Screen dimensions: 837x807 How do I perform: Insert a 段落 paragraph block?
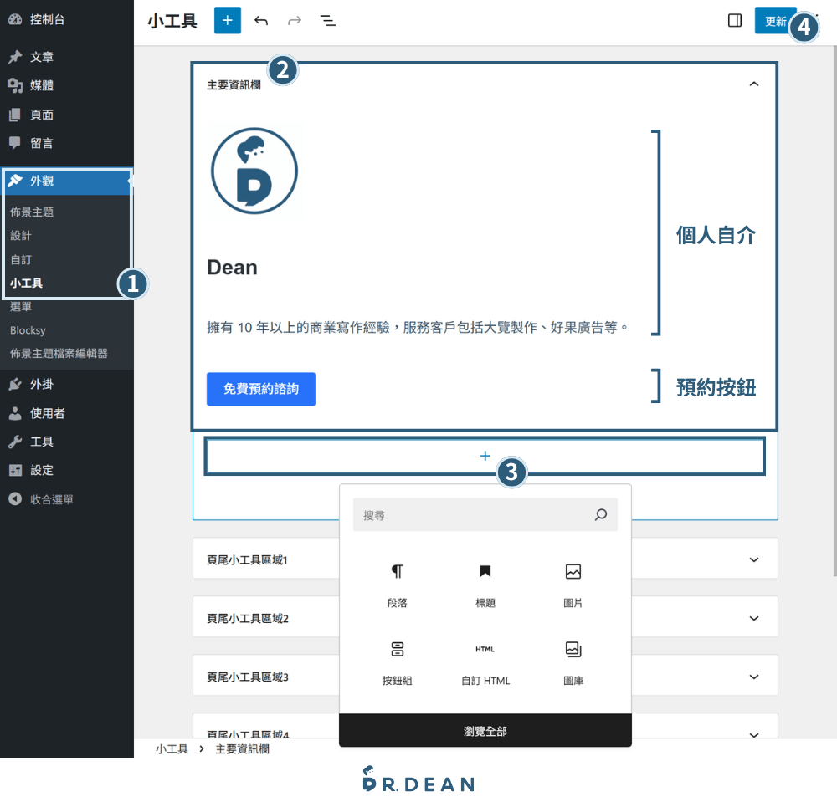click(x=397, y=585)
